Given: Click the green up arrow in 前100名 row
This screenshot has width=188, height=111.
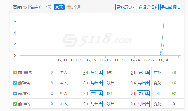Looking at the screenshot, I should point(87,73).
